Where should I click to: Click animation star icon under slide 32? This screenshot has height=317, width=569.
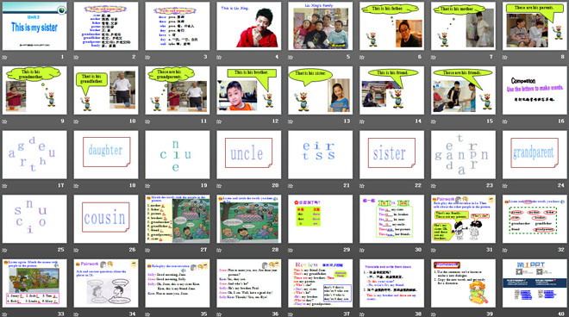pos(505,250)
